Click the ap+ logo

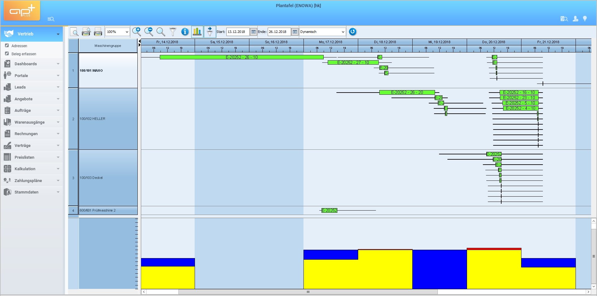pyautogui.click(x=22, y=11)
